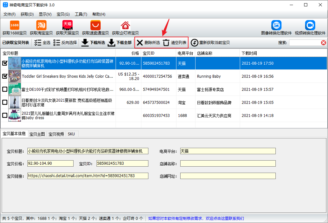Image resolution: width=328 pixels, height=223 pixels.
Task: Open the 获取(D) menu
Action: (x=27, y=14)
